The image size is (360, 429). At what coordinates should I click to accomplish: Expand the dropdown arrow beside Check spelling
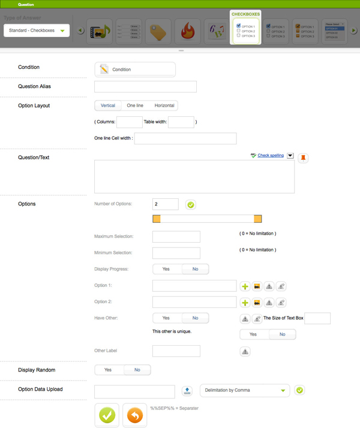tap(290, 156)
